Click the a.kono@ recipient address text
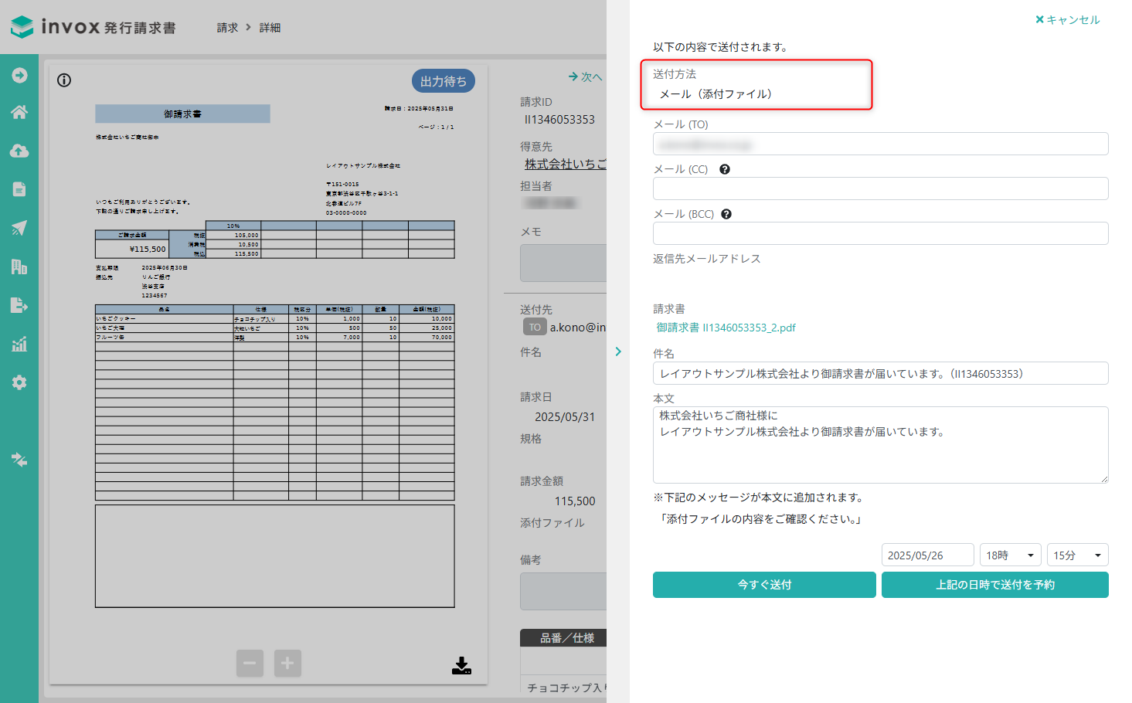The width and height of the screenshot is (1132, 703). tap(578, 328)
